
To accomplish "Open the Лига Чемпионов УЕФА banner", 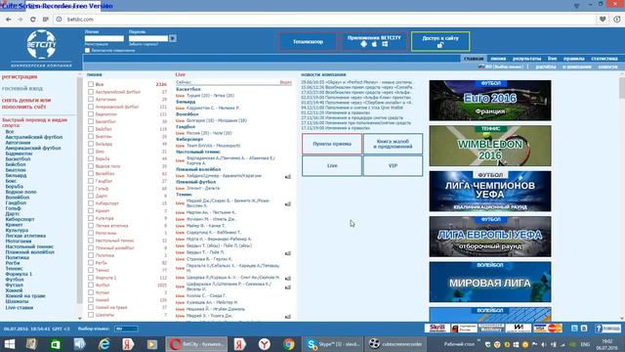I will point(490,192).
